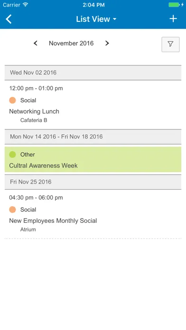Screen dimensions: 186x330
Task: Click the List View dropdown arrow
Action: [115, 19]
